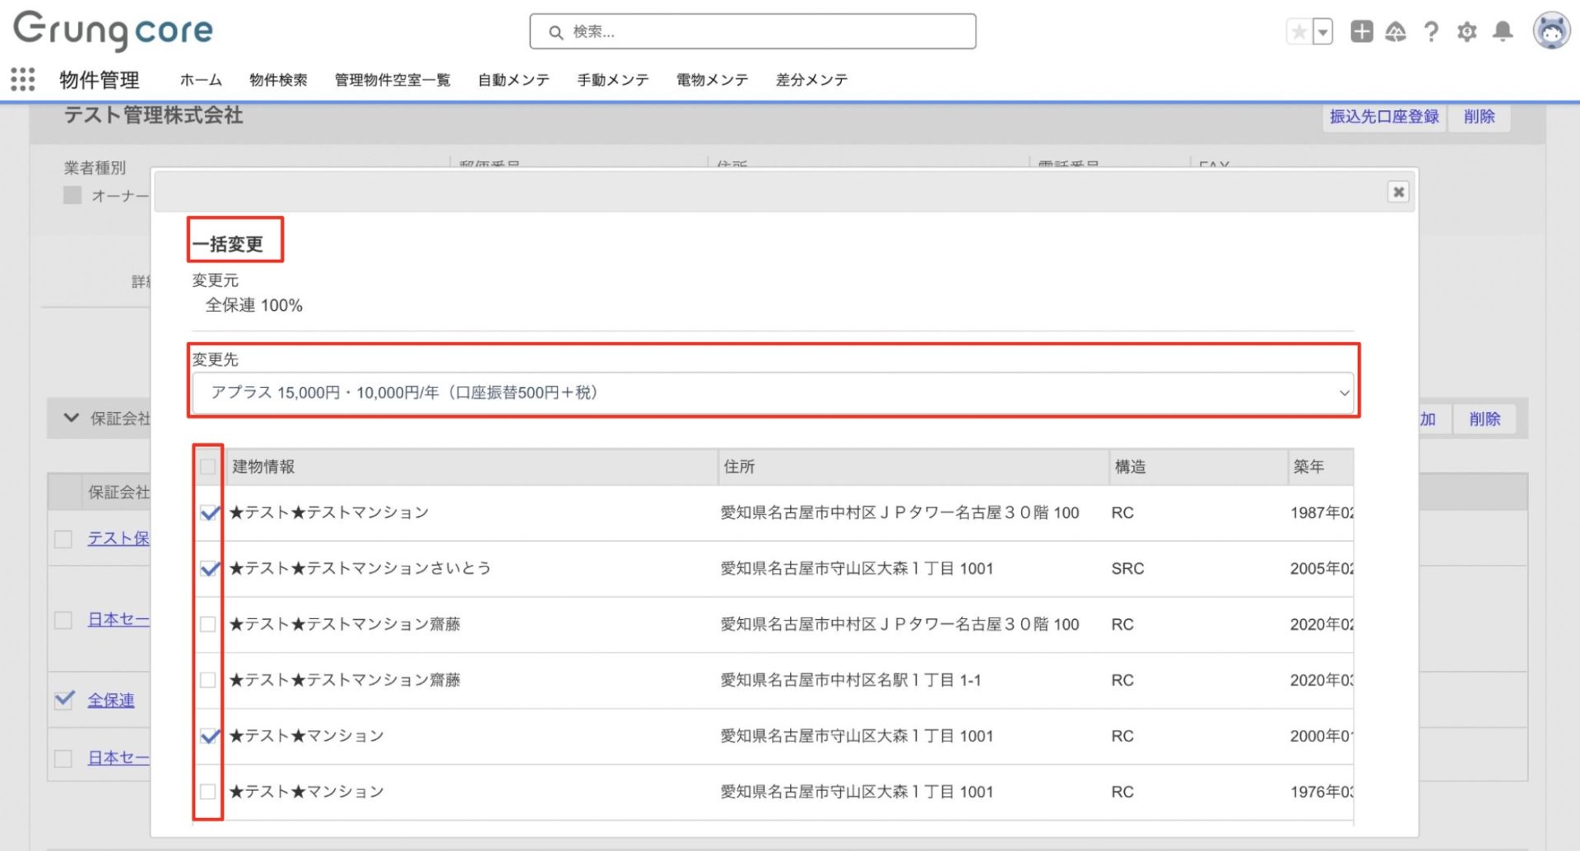The image size is (1580, 851).
Task: Open the user profile avatar
Action: tap(1551, 31)
